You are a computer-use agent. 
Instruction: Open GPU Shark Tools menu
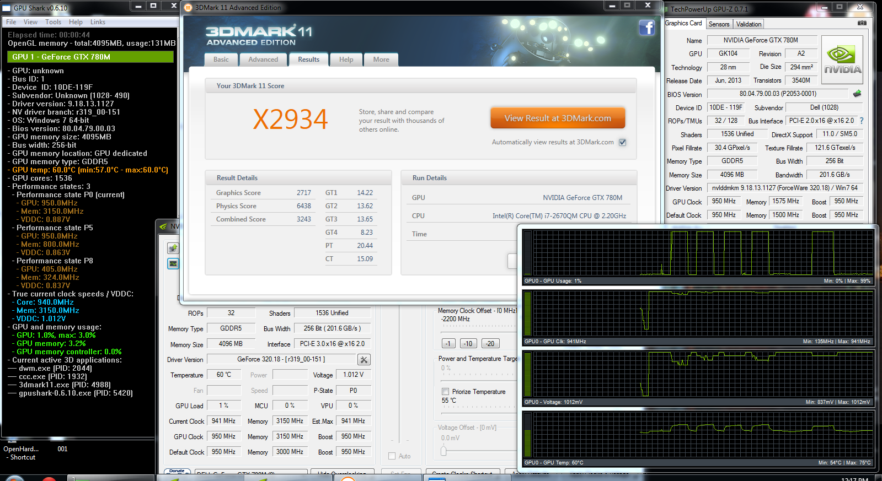pyautogui.click(x=53, y=22)
